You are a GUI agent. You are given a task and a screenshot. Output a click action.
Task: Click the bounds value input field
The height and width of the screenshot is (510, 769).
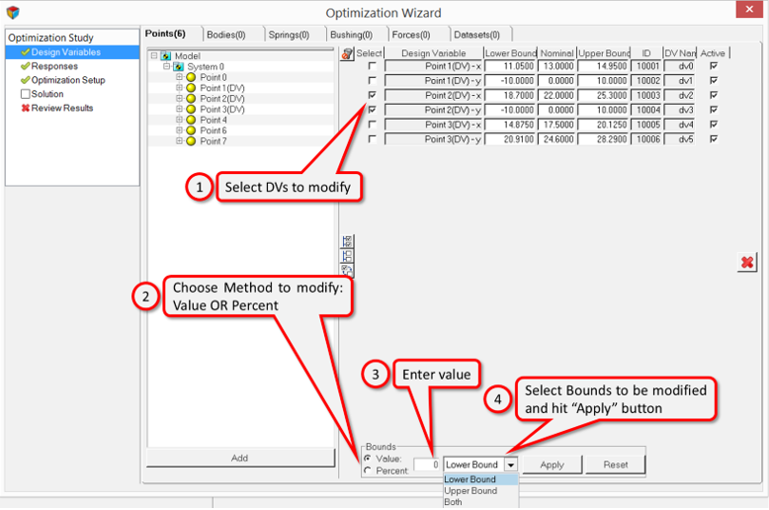[x=427, y=465]
